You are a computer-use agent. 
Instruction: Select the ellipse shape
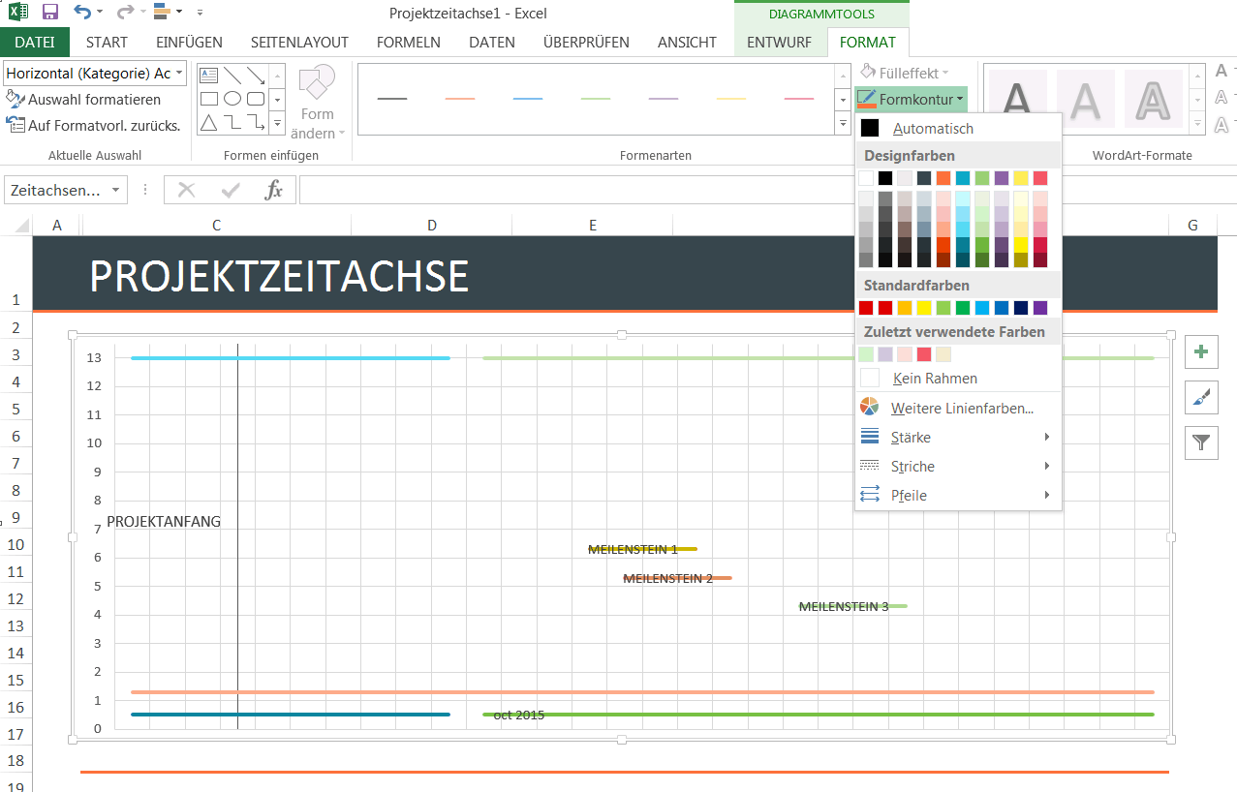click(232, 99)
